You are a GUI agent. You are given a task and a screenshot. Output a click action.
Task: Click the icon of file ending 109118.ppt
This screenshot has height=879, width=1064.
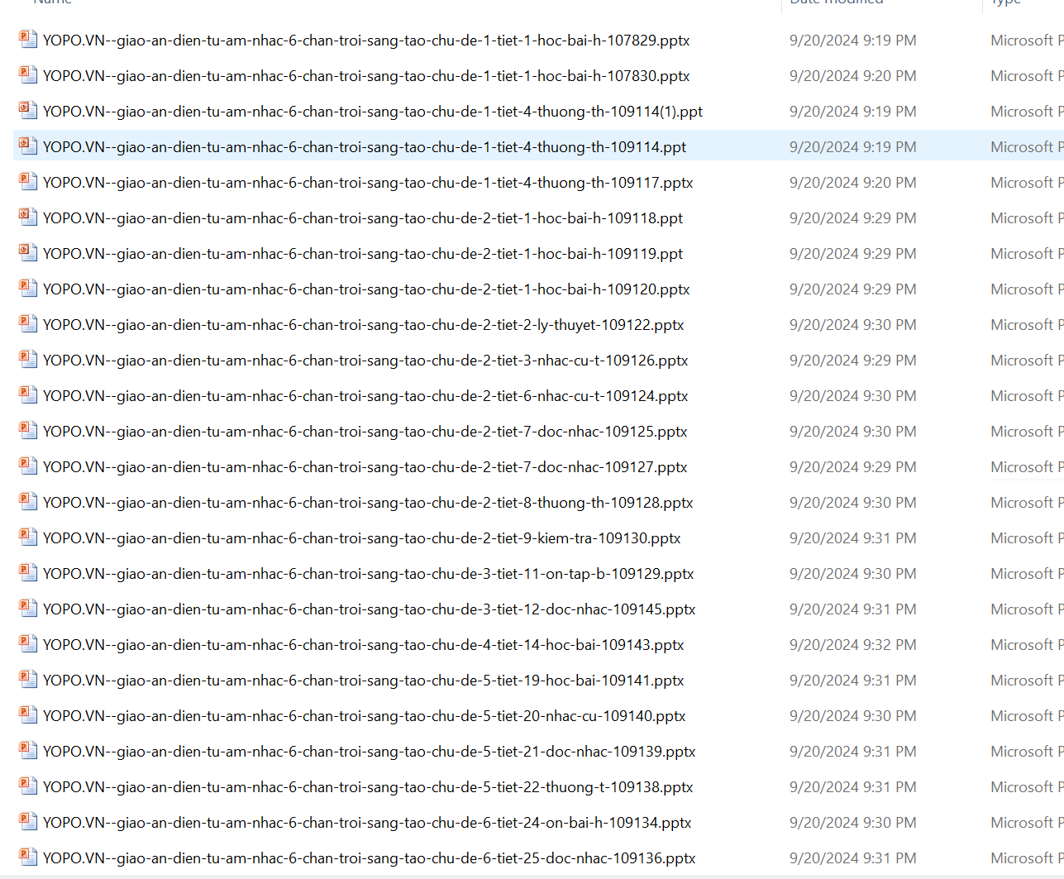28,217
